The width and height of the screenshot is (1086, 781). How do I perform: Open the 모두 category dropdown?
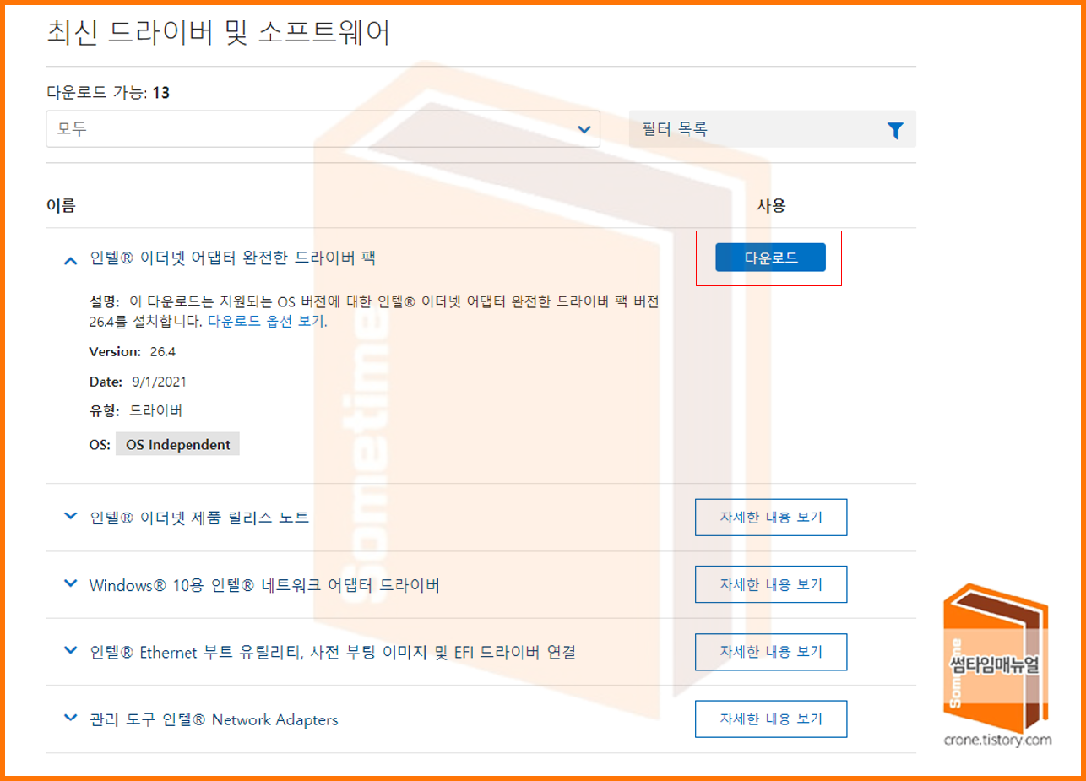coord(323,129)
